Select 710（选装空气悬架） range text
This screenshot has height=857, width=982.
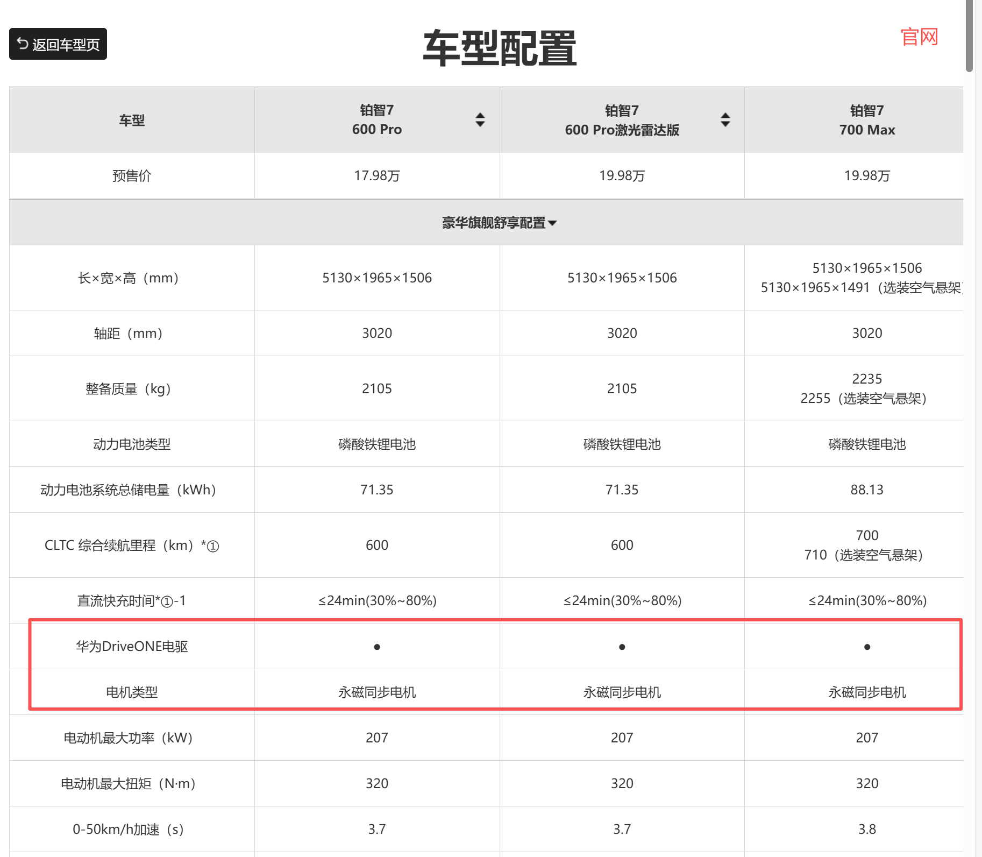(864, 555)
